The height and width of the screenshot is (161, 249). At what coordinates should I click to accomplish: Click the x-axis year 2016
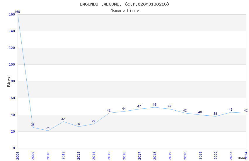tap(124, 155)
